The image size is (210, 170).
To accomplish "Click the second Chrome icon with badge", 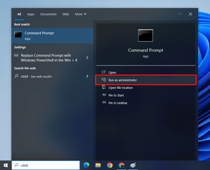I will [x=121, y=165].
